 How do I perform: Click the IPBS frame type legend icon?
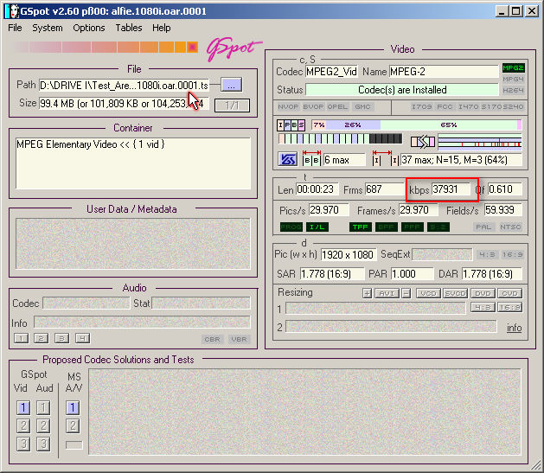coord(291,125)
